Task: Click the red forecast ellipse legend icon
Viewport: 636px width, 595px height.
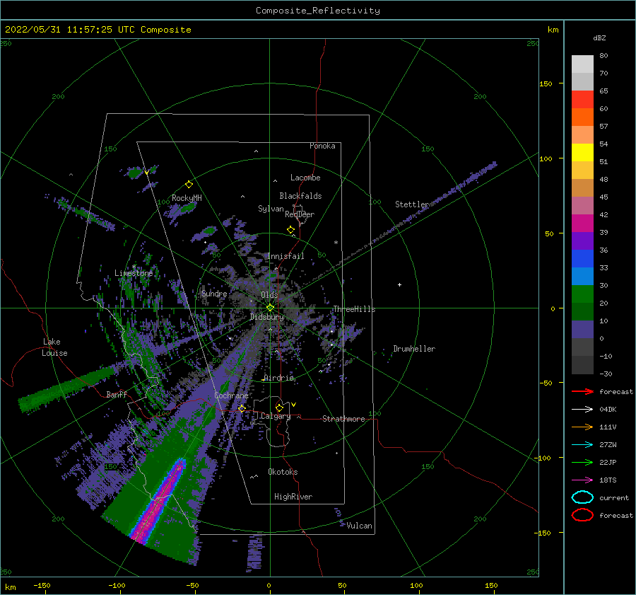Action: click(582, 515)
